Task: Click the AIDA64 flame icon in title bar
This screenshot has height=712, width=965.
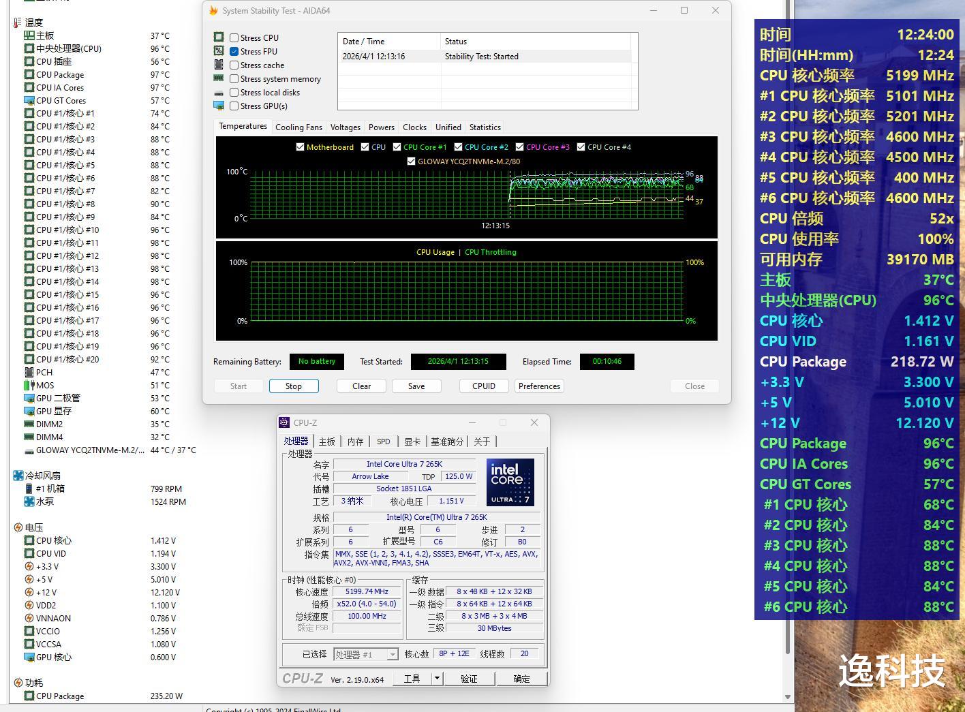Action: tap(213, 11)
